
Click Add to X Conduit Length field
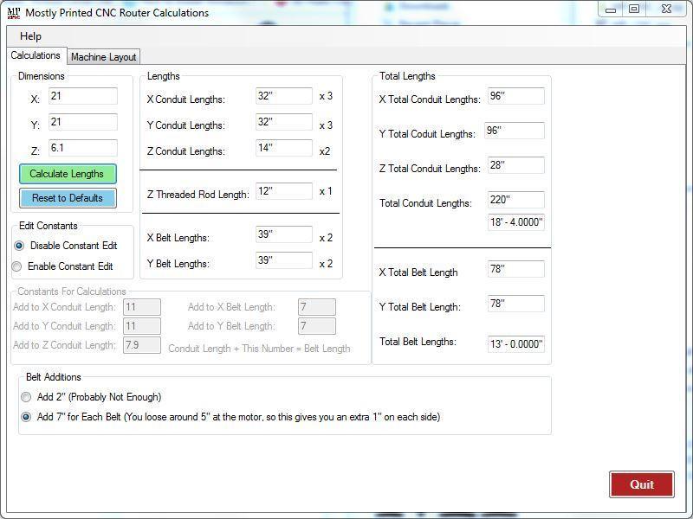[142, 307]
